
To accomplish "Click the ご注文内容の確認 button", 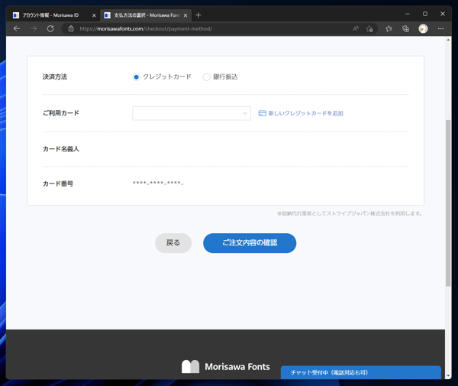I will tap(250, 243).
